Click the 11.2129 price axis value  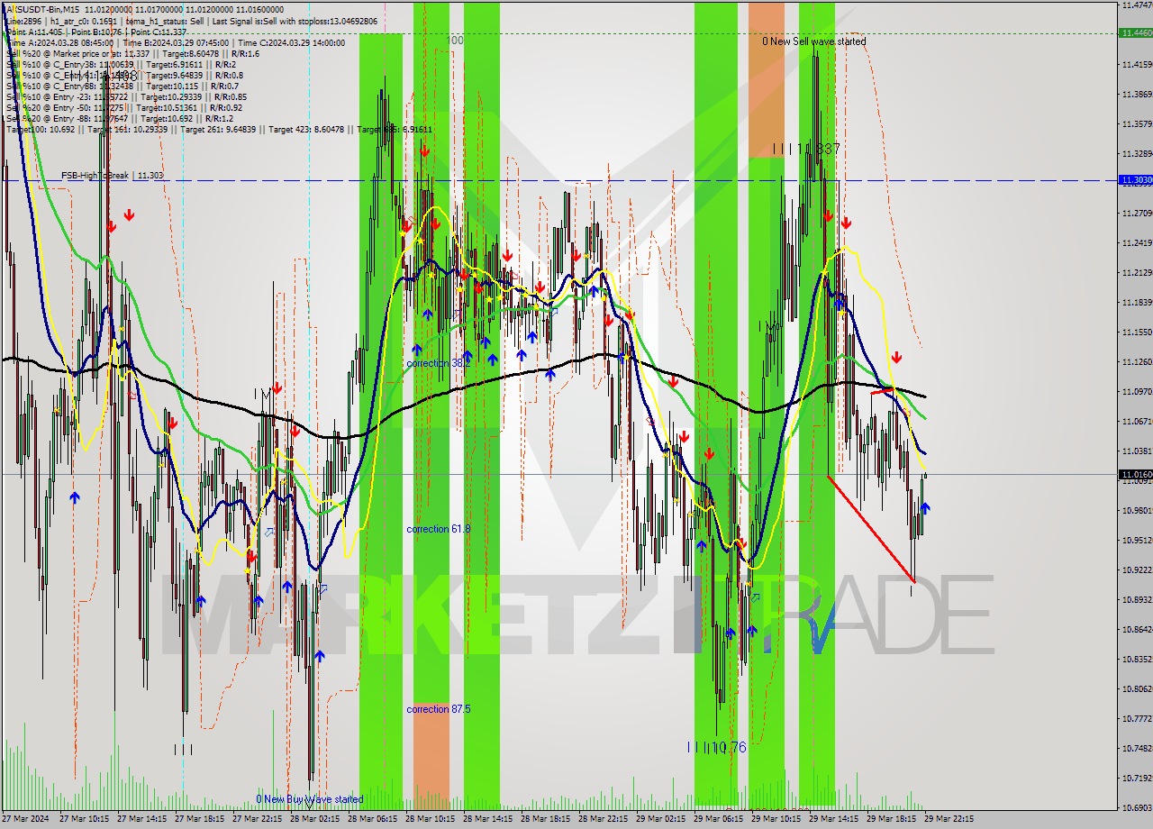tap(1138, 272)
